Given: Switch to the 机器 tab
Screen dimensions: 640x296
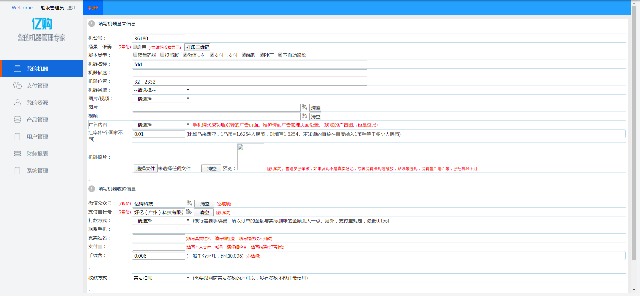Looking at the screenshot, I should coord(93,8).
